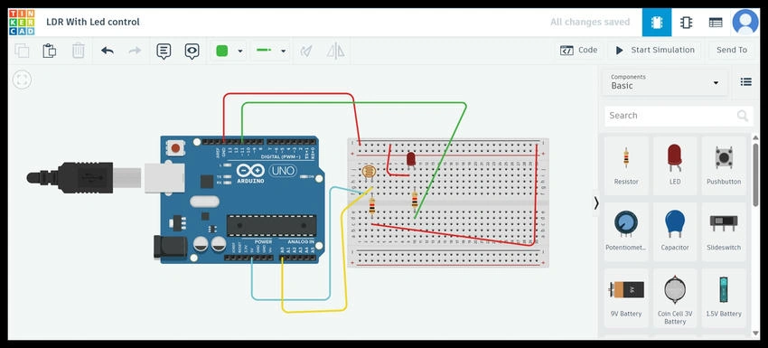Click the Delete trash can icon
This screenshot has width=768, height=348.
pos(79,51)
